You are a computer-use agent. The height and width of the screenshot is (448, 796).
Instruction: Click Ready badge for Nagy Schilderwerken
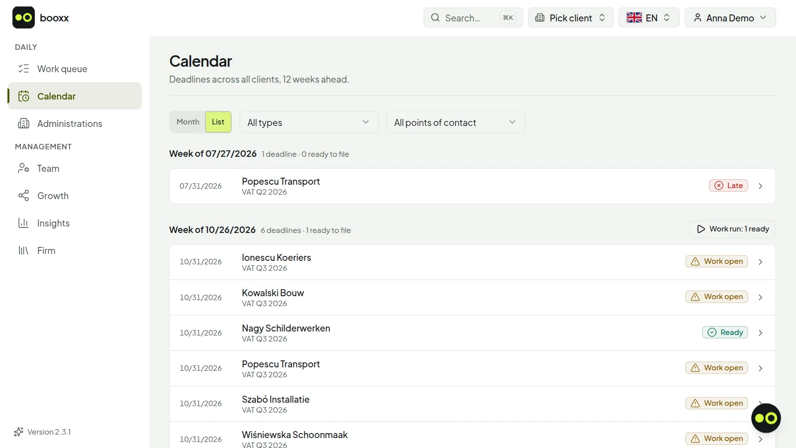(x=725, y=332)
